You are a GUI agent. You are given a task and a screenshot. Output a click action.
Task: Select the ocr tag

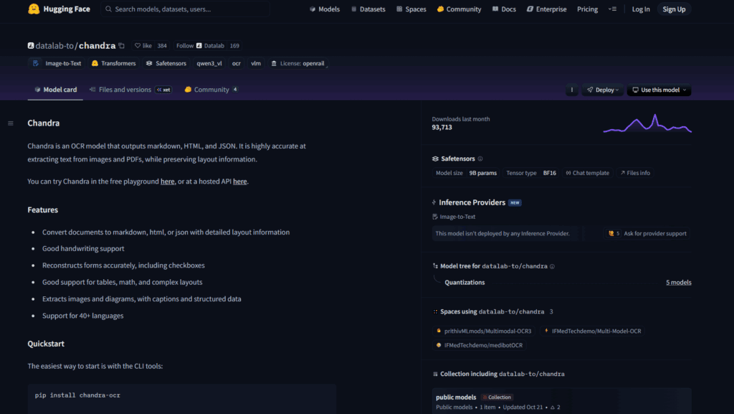(x=237, y=63)
